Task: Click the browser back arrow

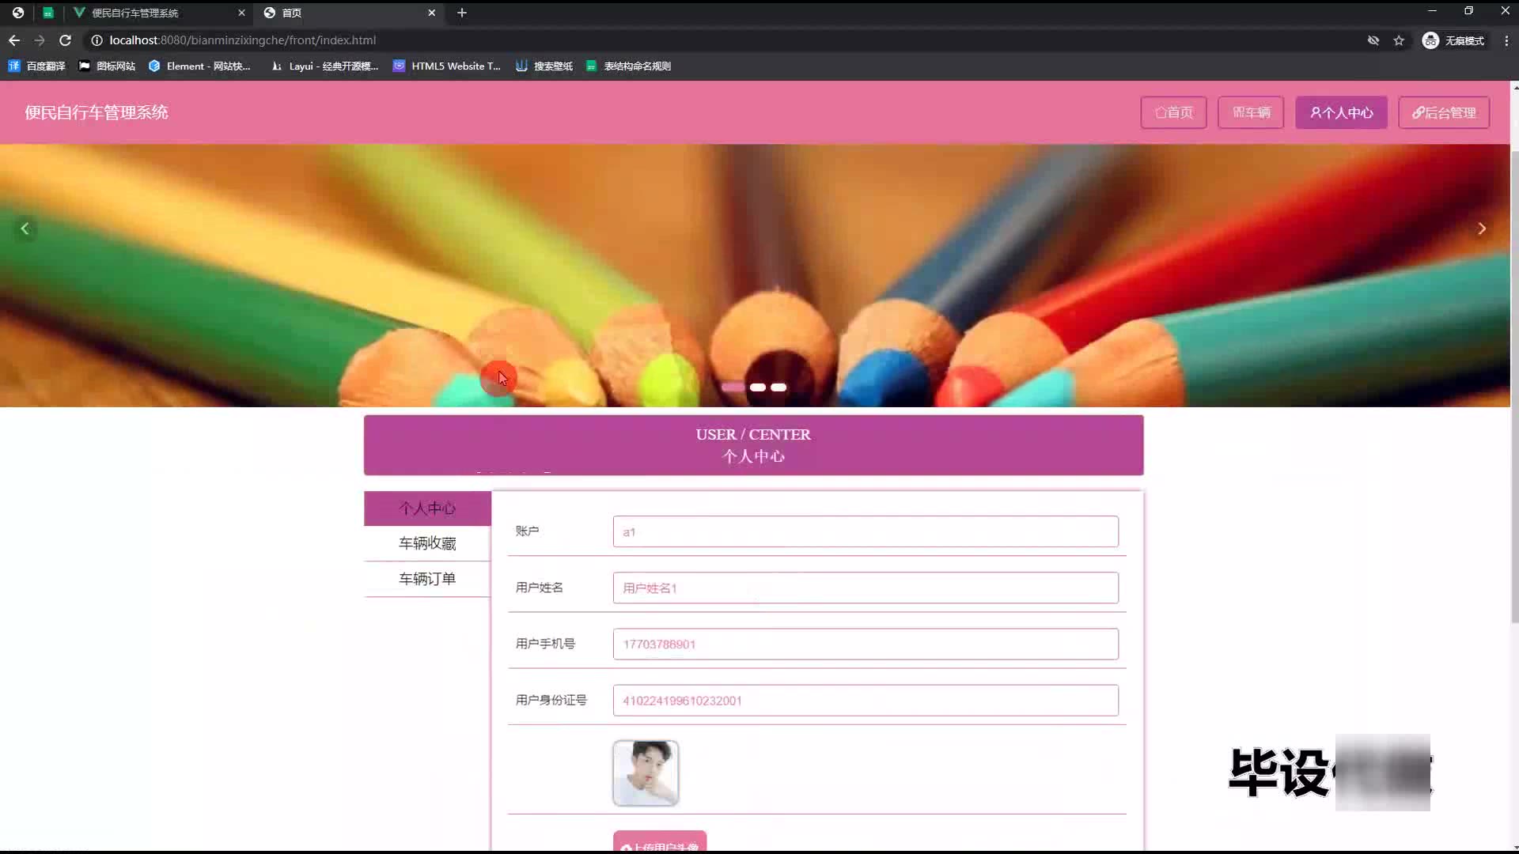Action: pos(14,40)
